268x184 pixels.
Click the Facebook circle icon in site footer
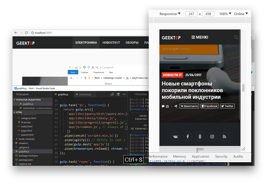pos(188,136)
